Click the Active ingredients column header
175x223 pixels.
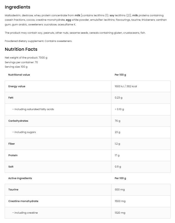coord(20,178)
